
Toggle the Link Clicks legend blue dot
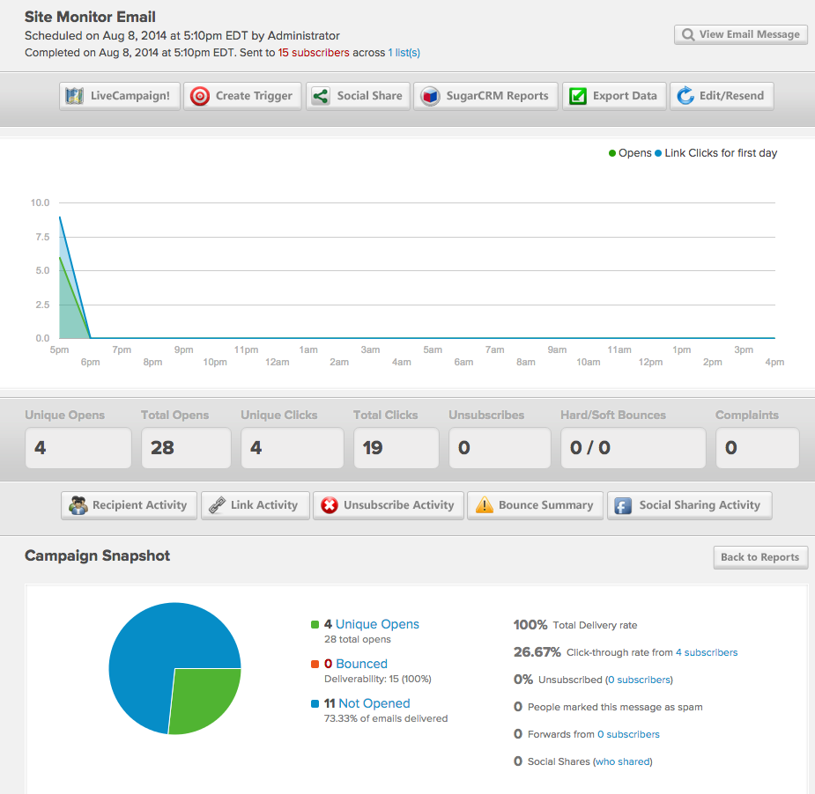click(x=658, y=153)
